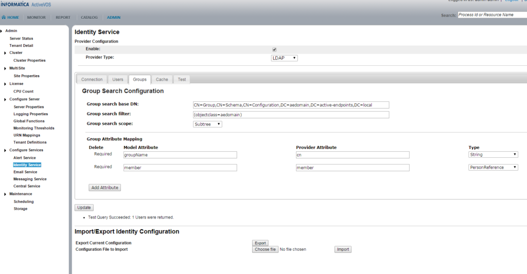Screen dimensions: 527x274
Task: Click the Informatica ActiveVOS logo
Action: tap(26, 4)
